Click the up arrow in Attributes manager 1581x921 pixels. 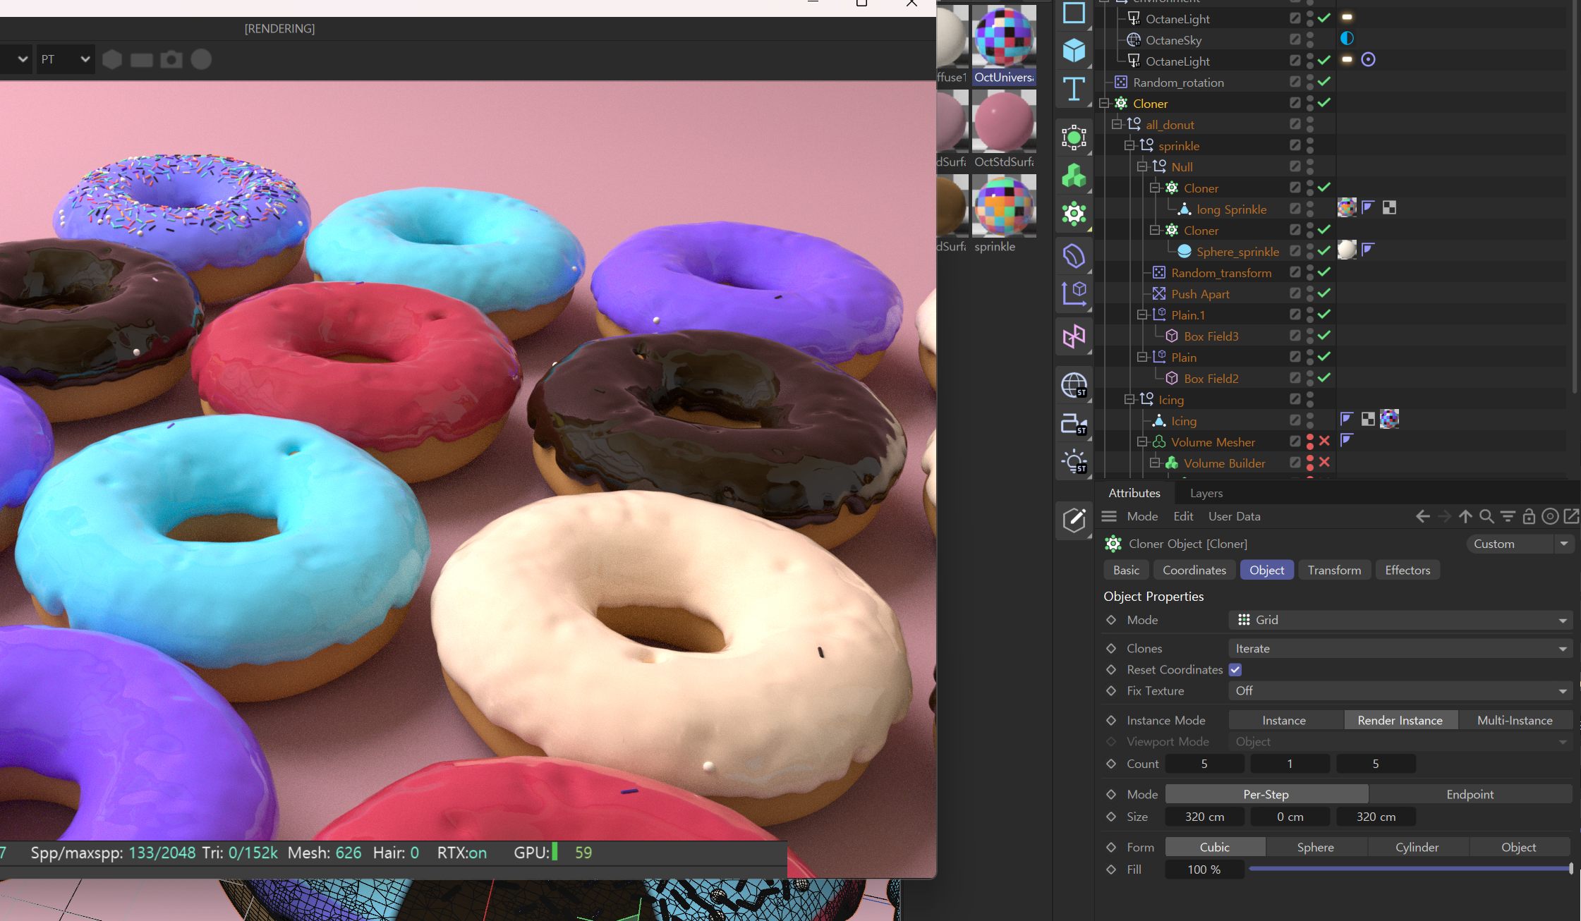(1465, 516)
